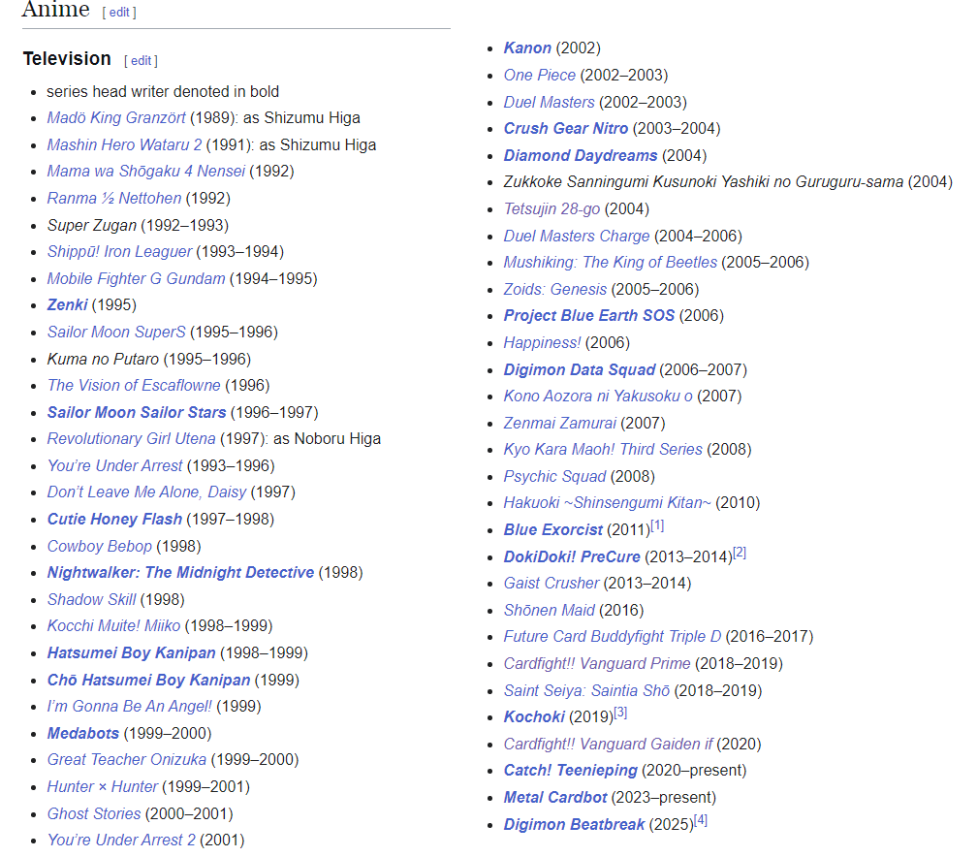Follow the Shippū! Iron Leaguer link

click(119, 251)
